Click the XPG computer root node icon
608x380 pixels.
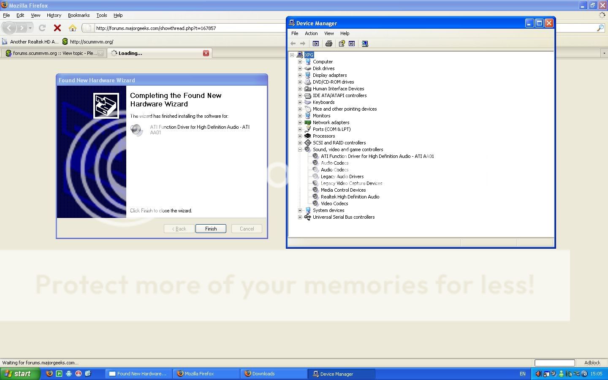(300, 55)
